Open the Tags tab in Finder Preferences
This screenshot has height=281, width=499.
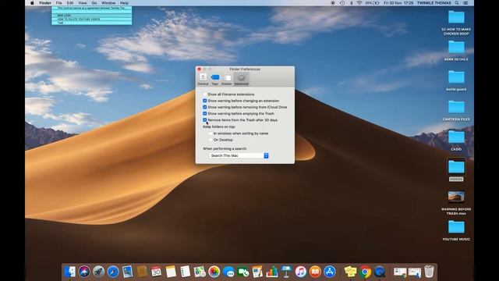point(215,79)
